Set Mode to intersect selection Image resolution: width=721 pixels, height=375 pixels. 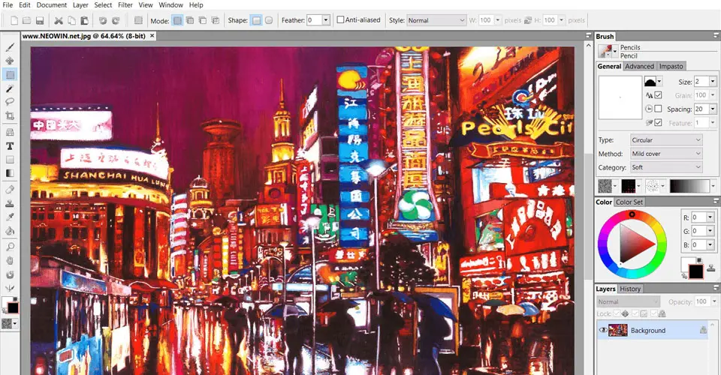215,20
